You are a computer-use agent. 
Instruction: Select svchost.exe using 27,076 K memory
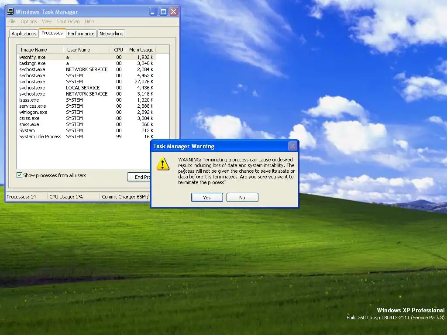point(86,82)
